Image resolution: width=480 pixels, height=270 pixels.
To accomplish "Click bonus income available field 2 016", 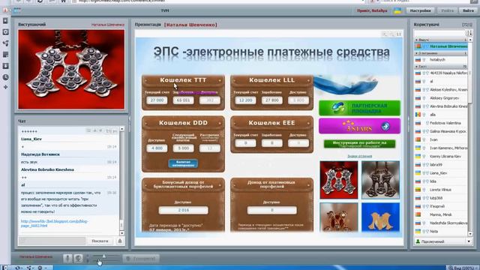I will (183, 210).
